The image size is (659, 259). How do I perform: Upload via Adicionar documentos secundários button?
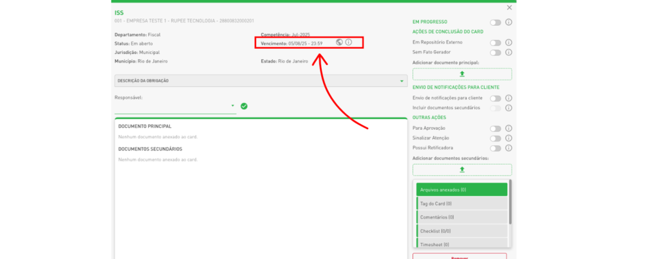(x=462, y=170)
